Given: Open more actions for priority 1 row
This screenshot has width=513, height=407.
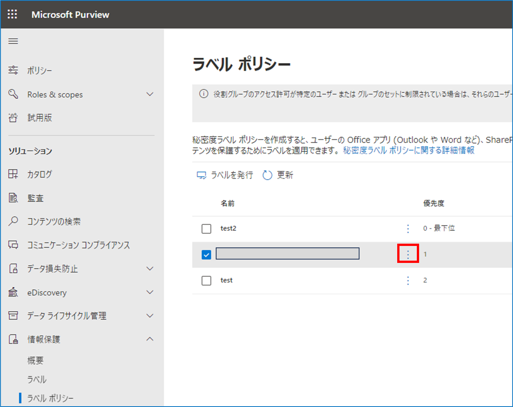Looking at the screenshot, I should point(408,255).
